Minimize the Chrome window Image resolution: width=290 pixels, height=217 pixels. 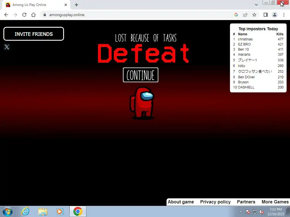point(266,3)
